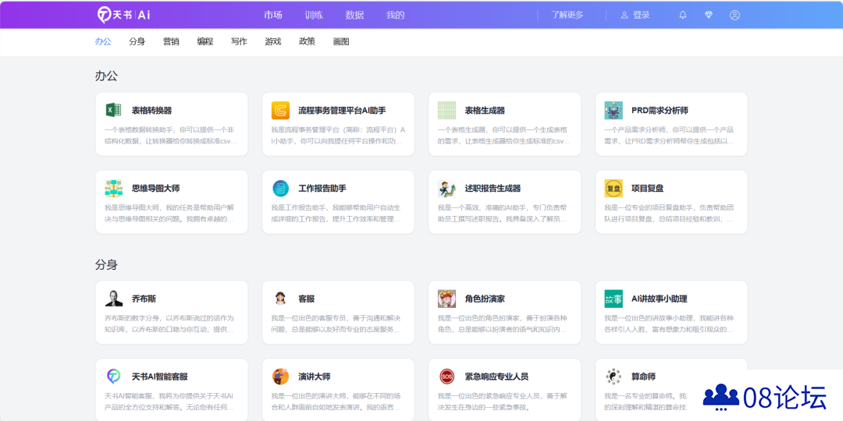Screen dimensions: 843x421
Task: Open the user avatar icon
Action: click(x=735, y=15)
